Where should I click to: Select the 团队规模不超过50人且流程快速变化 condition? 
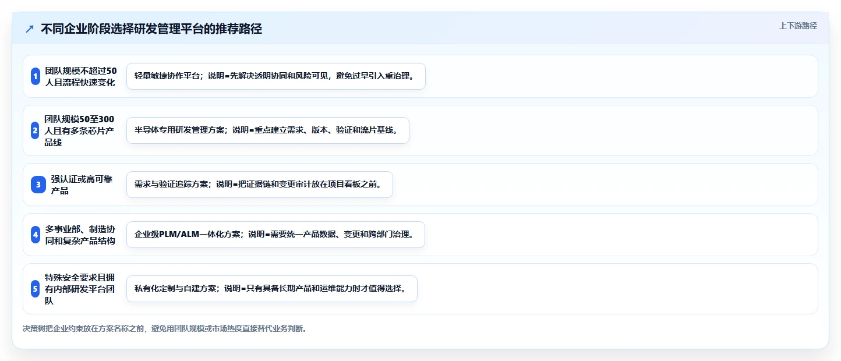coord(81,76)
